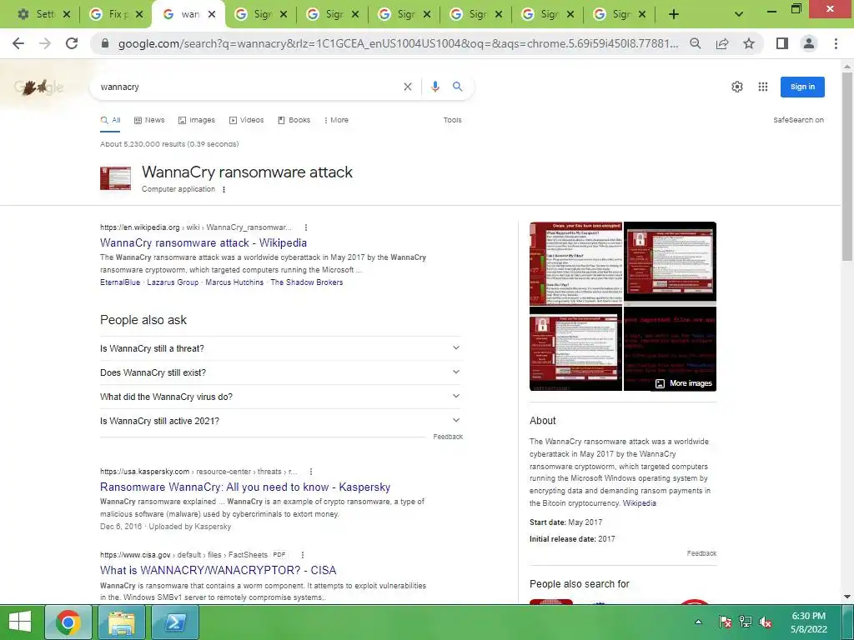The width and height of the screenshot is (854, 640).
Task: Switch to the Videos tab
Action: point(247,120)
